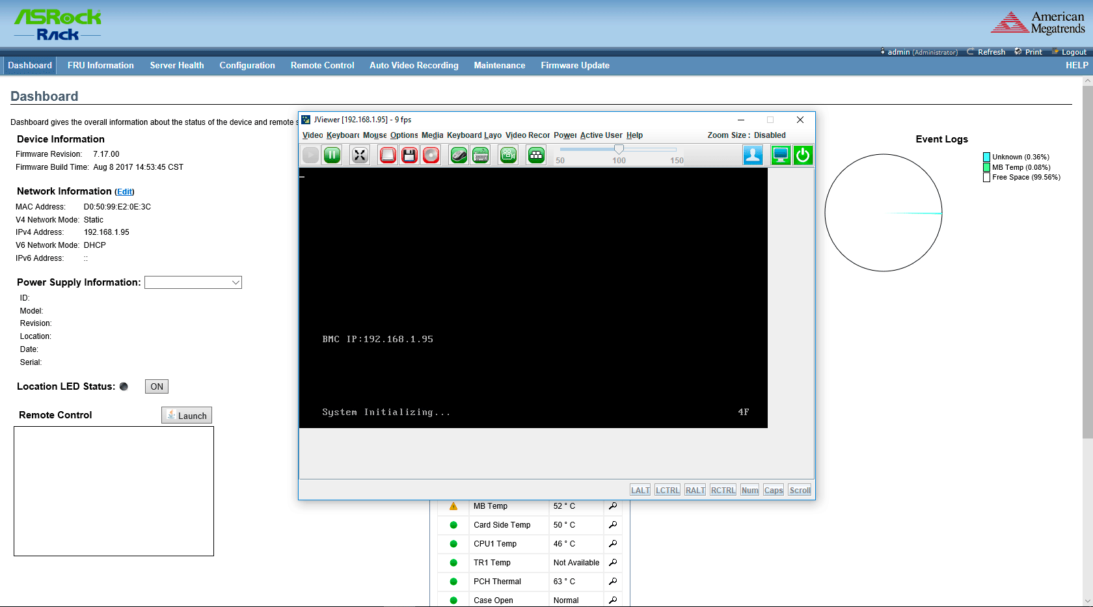
Task: Click the green soft keyboard icon
Action: [x=480, y=155]
